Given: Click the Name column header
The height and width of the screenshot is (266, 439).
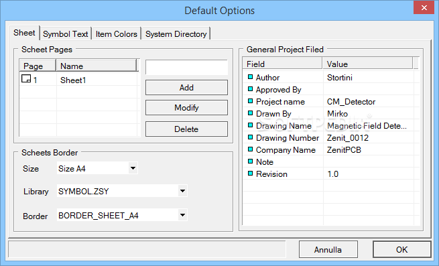Looking at the screenshot, I should click(96, 66).
